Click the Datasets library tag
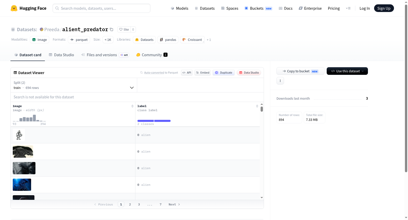 [x=144, y=40]
